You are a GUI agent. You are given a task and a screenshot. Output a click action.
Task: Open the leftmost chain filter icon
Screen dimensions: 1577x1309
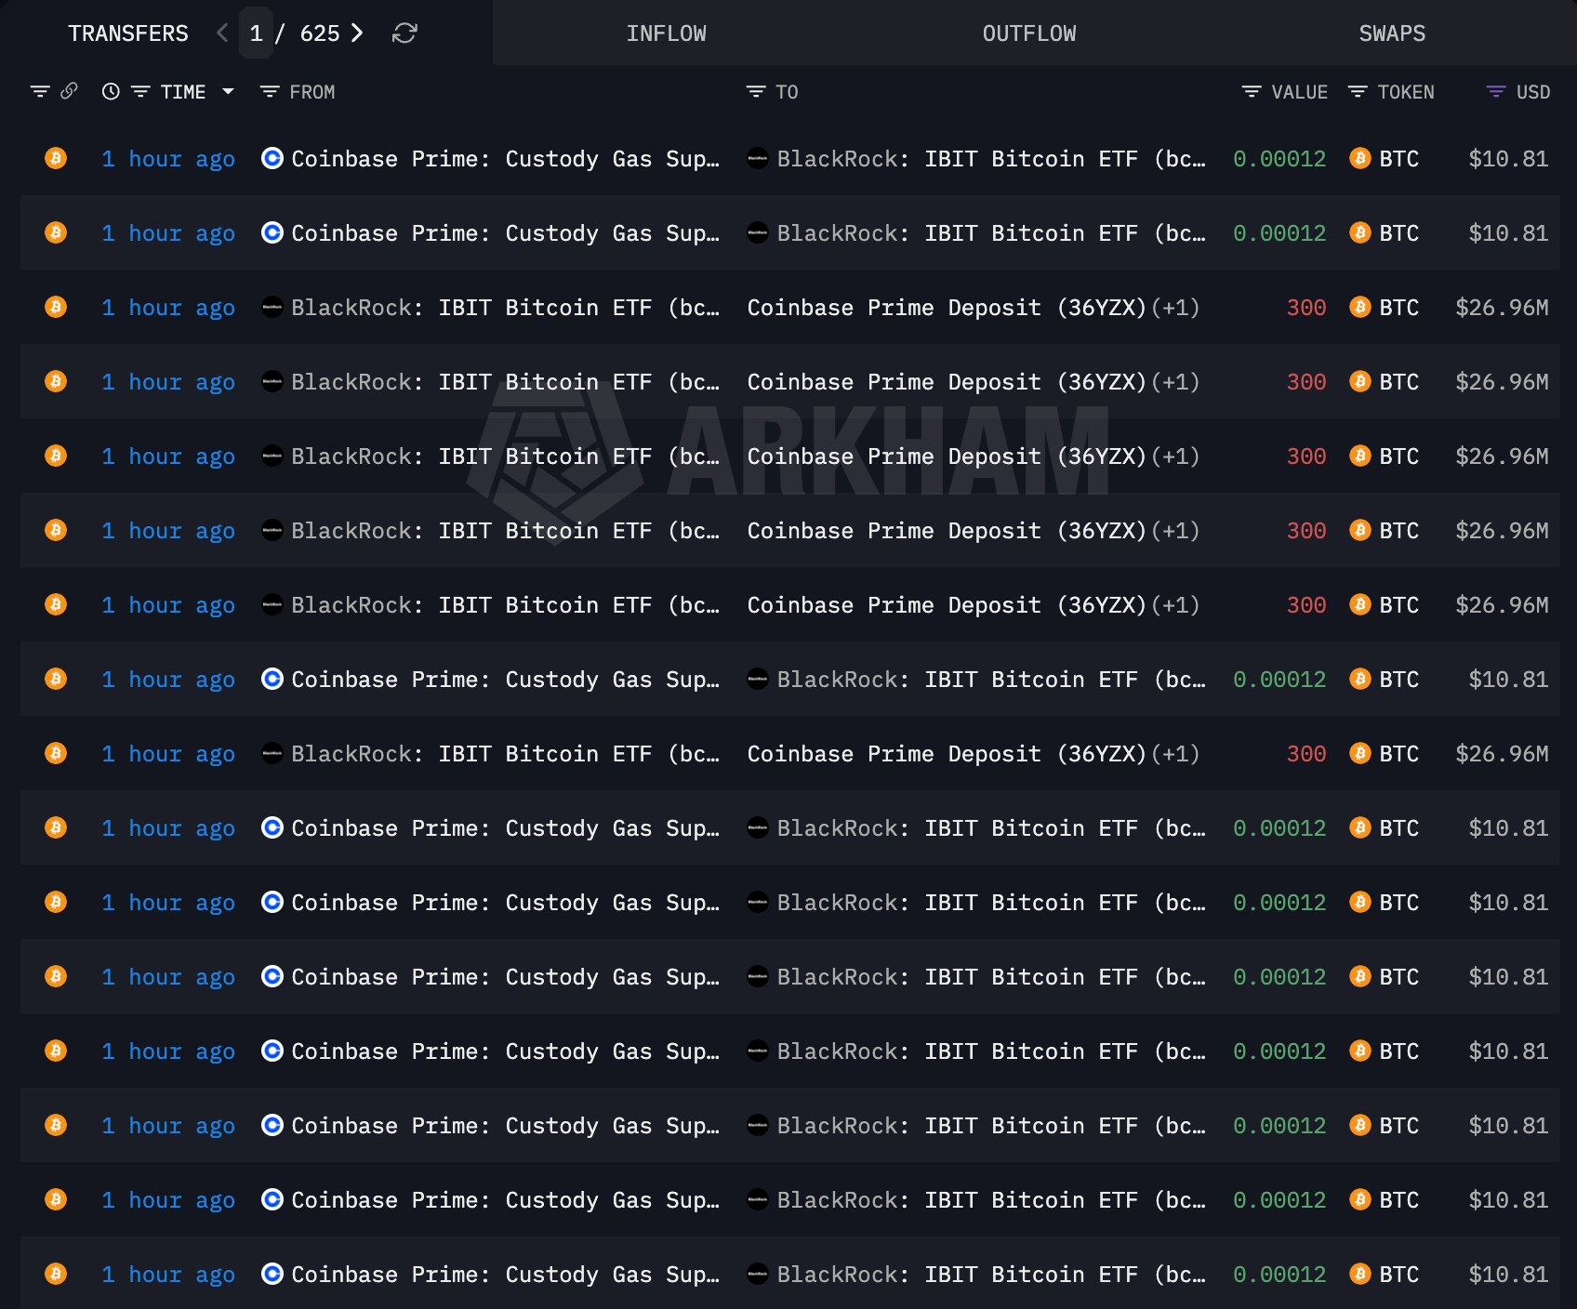[40, 92]
